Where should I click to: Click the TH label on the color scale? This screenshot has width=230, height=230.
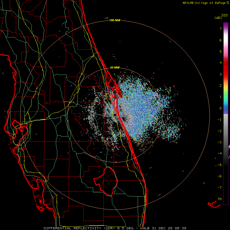(220, 199)
